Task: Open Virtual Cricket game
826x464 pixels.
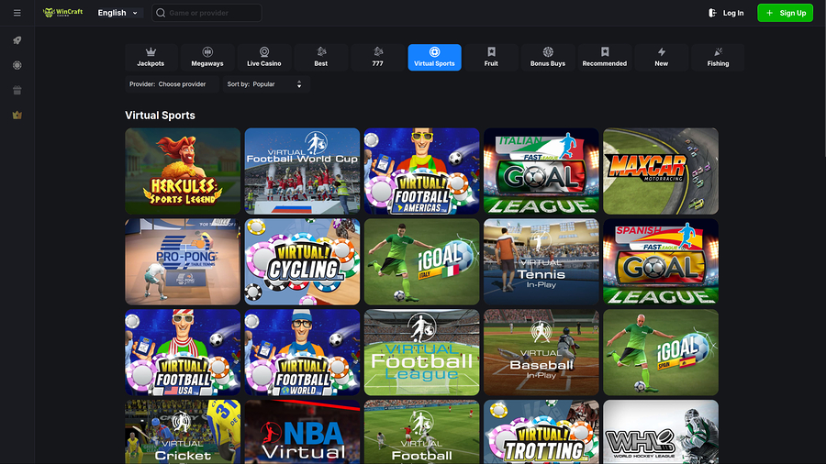Action: (x=183, y=432)
